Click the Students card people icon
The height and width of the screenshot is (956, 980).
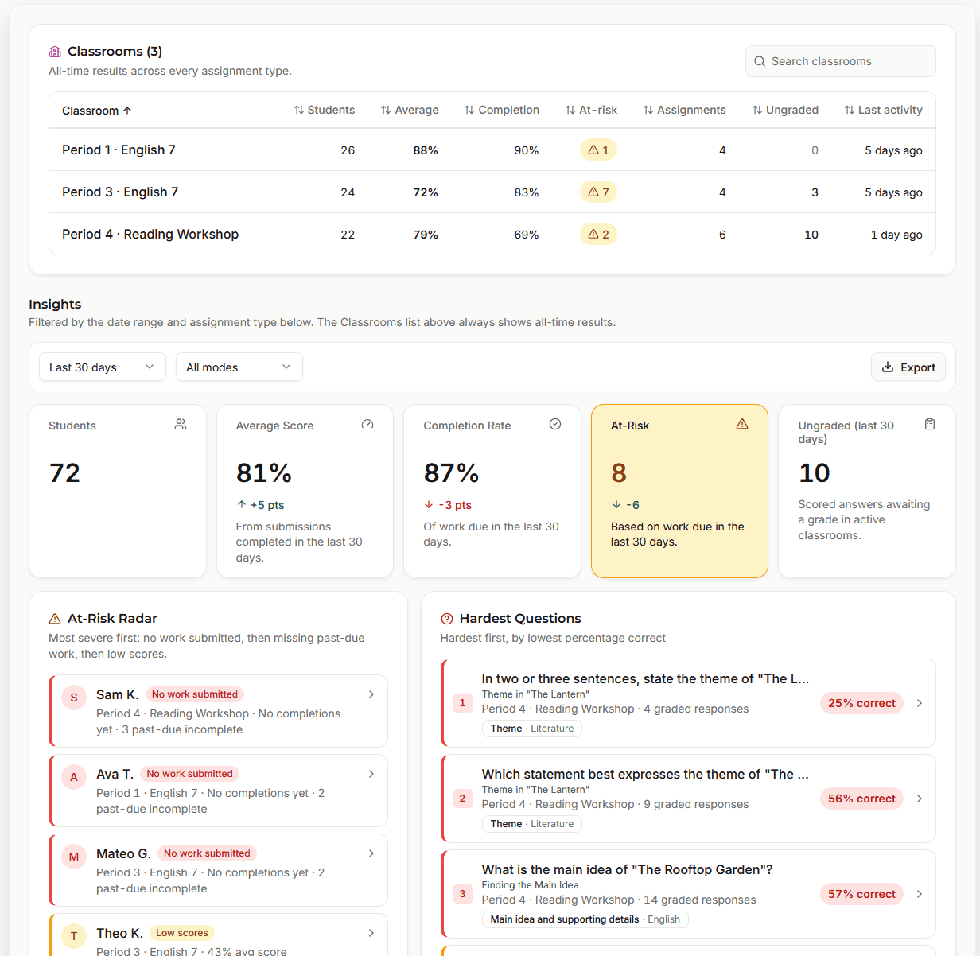click(x=181, y=425)
